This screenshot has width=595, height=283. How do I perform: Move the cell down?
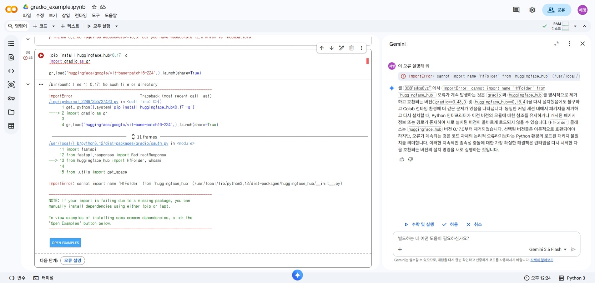pos(332,48)
